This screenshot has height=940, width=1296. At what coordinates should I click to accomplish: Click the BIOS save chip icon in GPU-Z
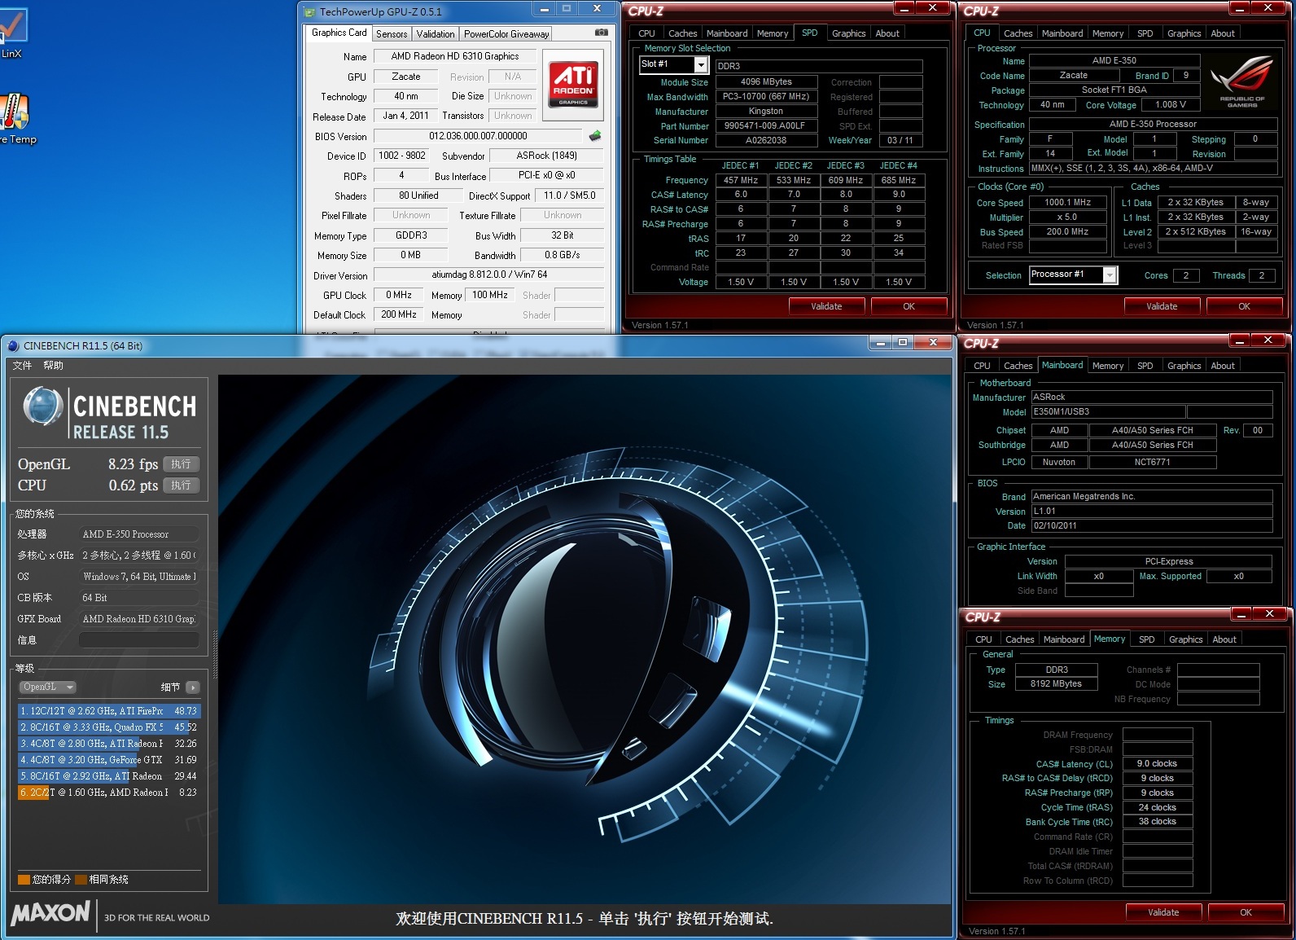pyautogui.click(x=595, y=136)
